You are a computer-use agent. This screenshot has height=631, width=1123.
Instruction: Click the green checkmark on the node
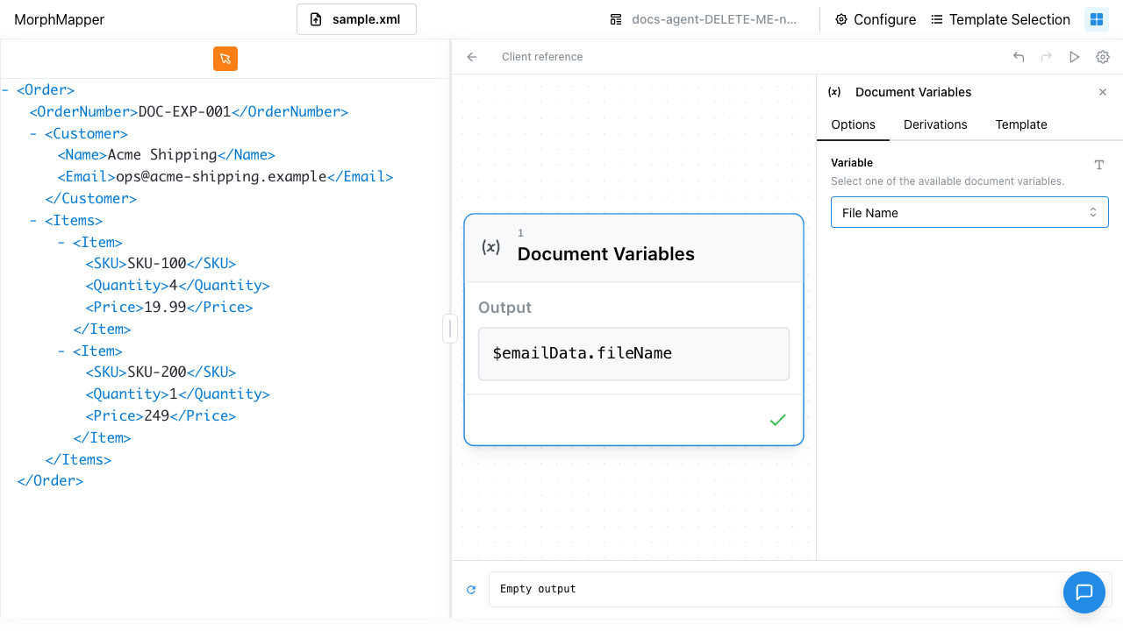point(777,421)
